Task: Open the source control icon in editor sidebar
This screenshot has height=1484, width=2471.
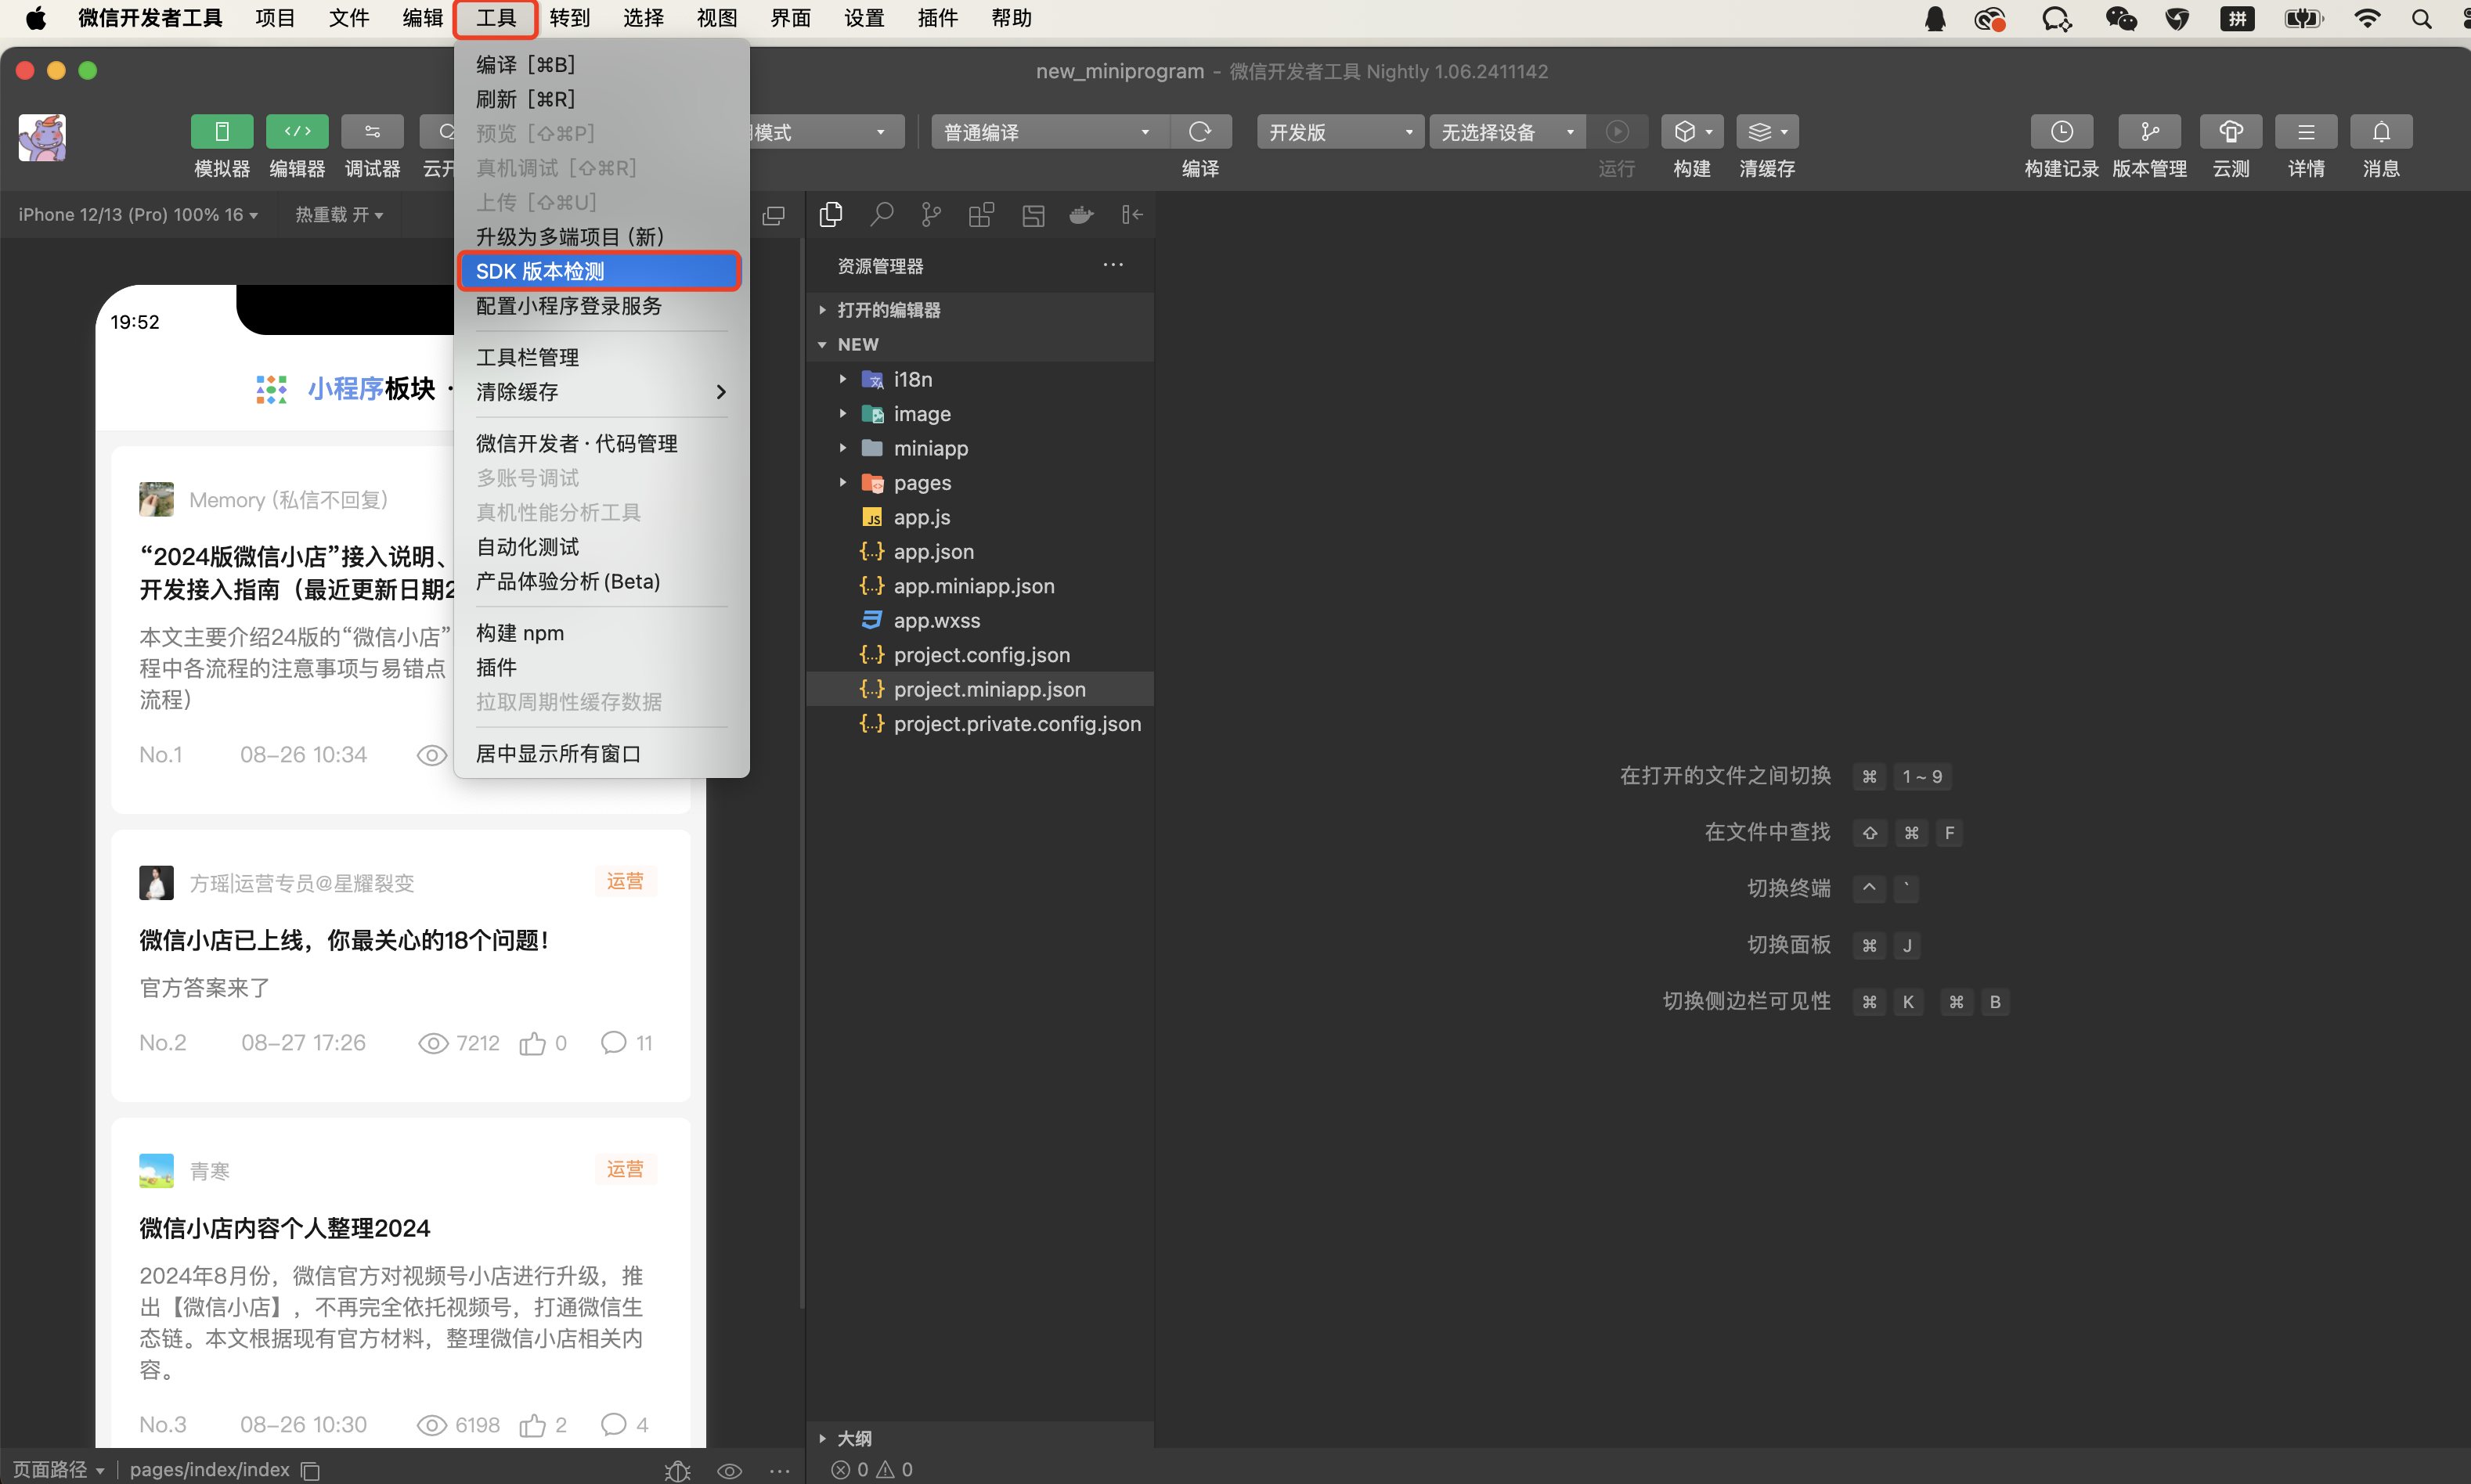Action: [x=931, y=215]
